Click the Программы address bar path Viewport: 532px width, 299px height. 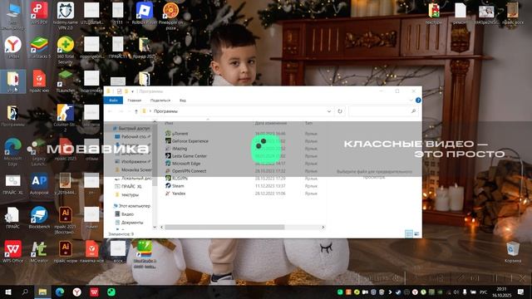click(165, 111)
